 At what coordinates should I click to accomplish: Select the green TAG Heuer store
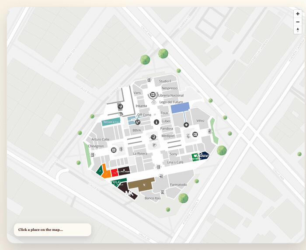[x=195, y=157]
